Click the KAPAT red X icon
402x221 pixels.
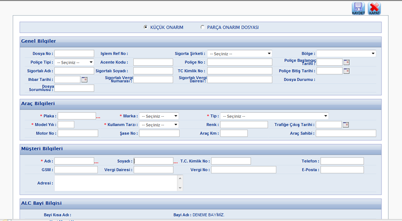(x=374, y=8)
